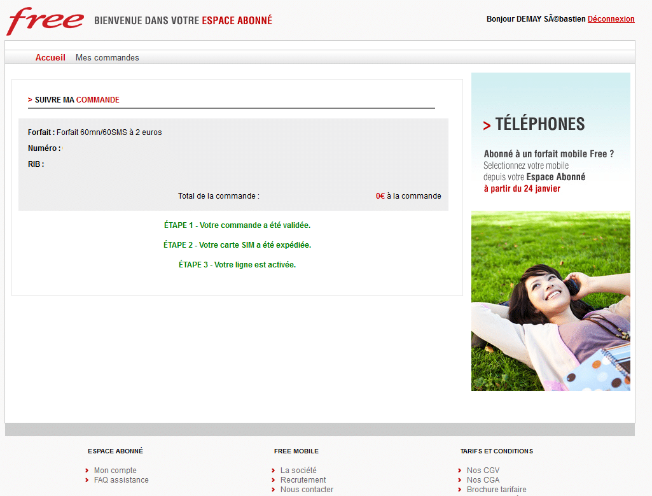This screenshot has height=496, width=652.
Task: Click Étape 1 commande validée status
Action: point(237,225)
